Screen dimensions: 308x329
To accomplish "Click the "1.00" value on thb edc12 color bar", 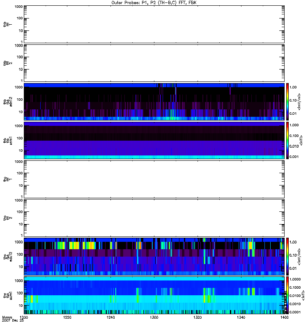I will click(293, 87).
